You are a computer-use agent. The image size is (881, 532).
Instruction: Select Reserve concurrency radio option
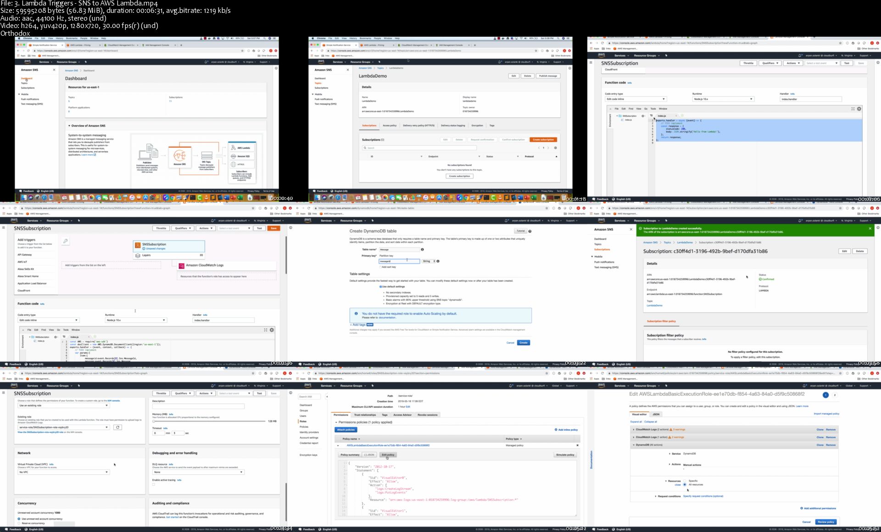[19, 523]
